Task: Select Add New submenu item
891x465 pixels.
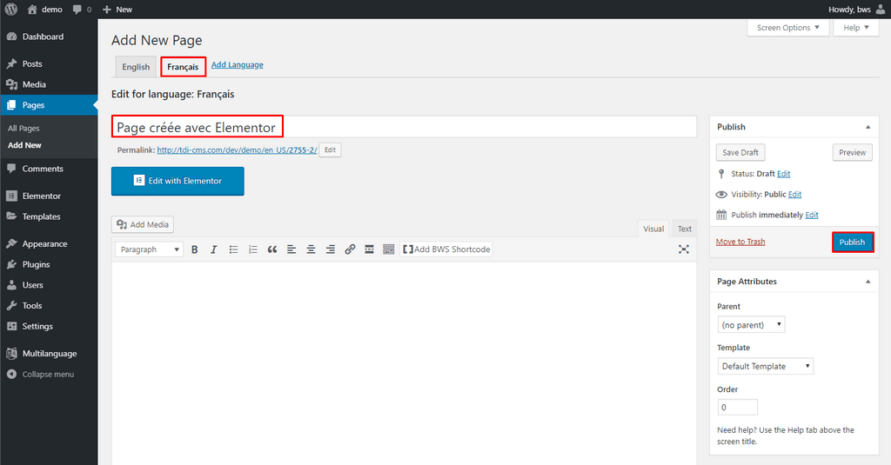Action: click(x=24, y=145)
